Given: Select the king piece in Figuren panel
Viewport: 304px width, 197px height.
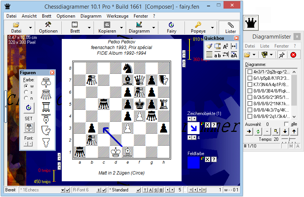Looking at the screenshot, I should 46,83.
